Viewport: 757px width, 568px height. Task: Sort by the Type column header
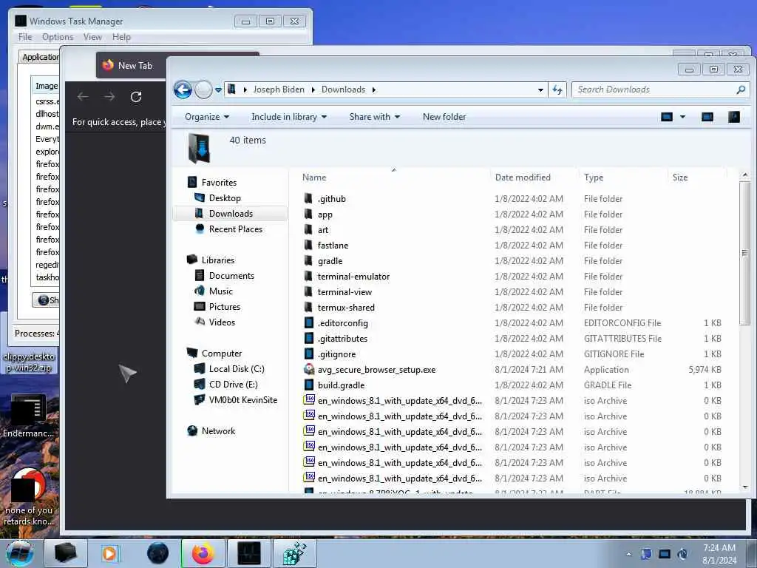(594, 177)
